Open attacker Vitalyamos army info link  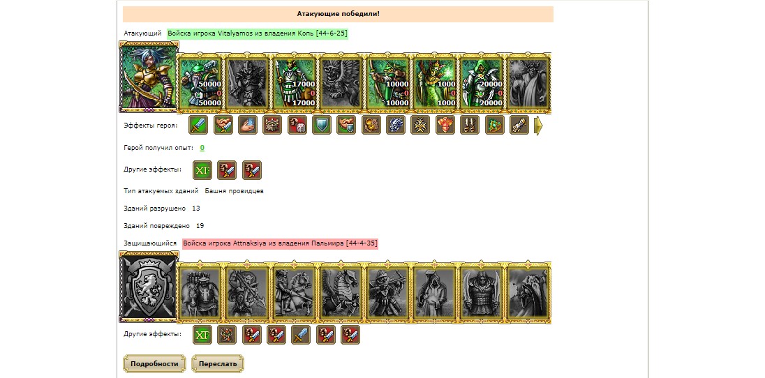click(x=258, y=33)
